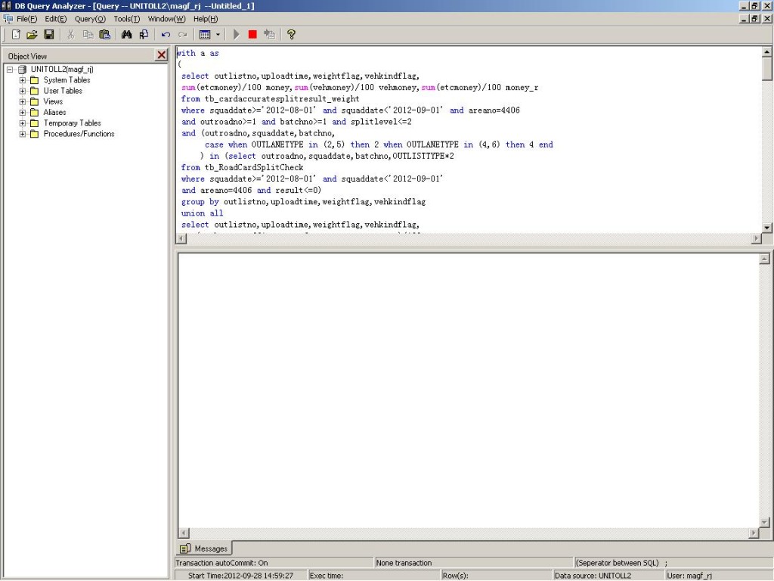Viewport: 774px width, 581px height.
Task: Expand the User Tables folder
Action: [x=23, y=91]
